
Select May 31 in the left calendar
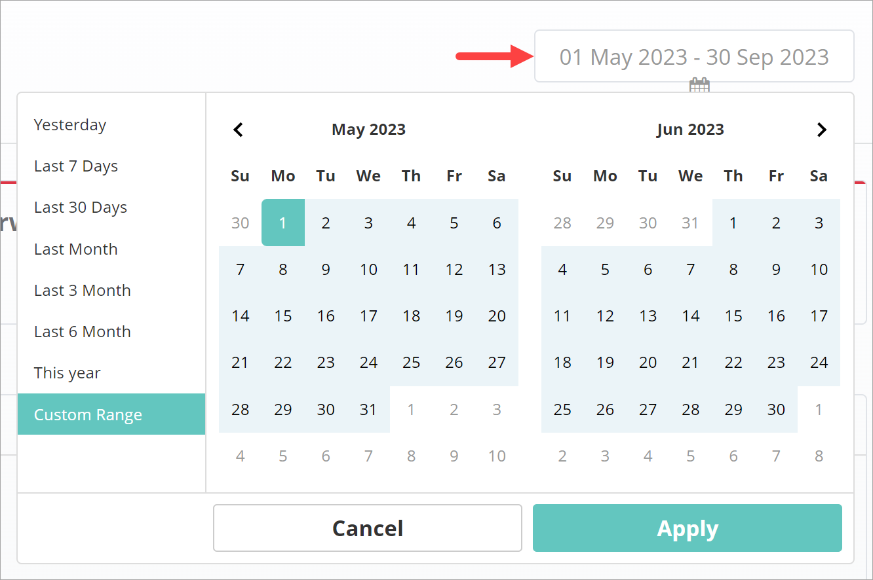pos(368,410)
